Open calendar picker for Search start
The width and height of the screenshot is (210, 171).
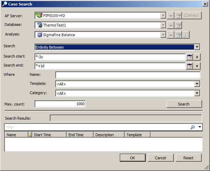point(190,57)
